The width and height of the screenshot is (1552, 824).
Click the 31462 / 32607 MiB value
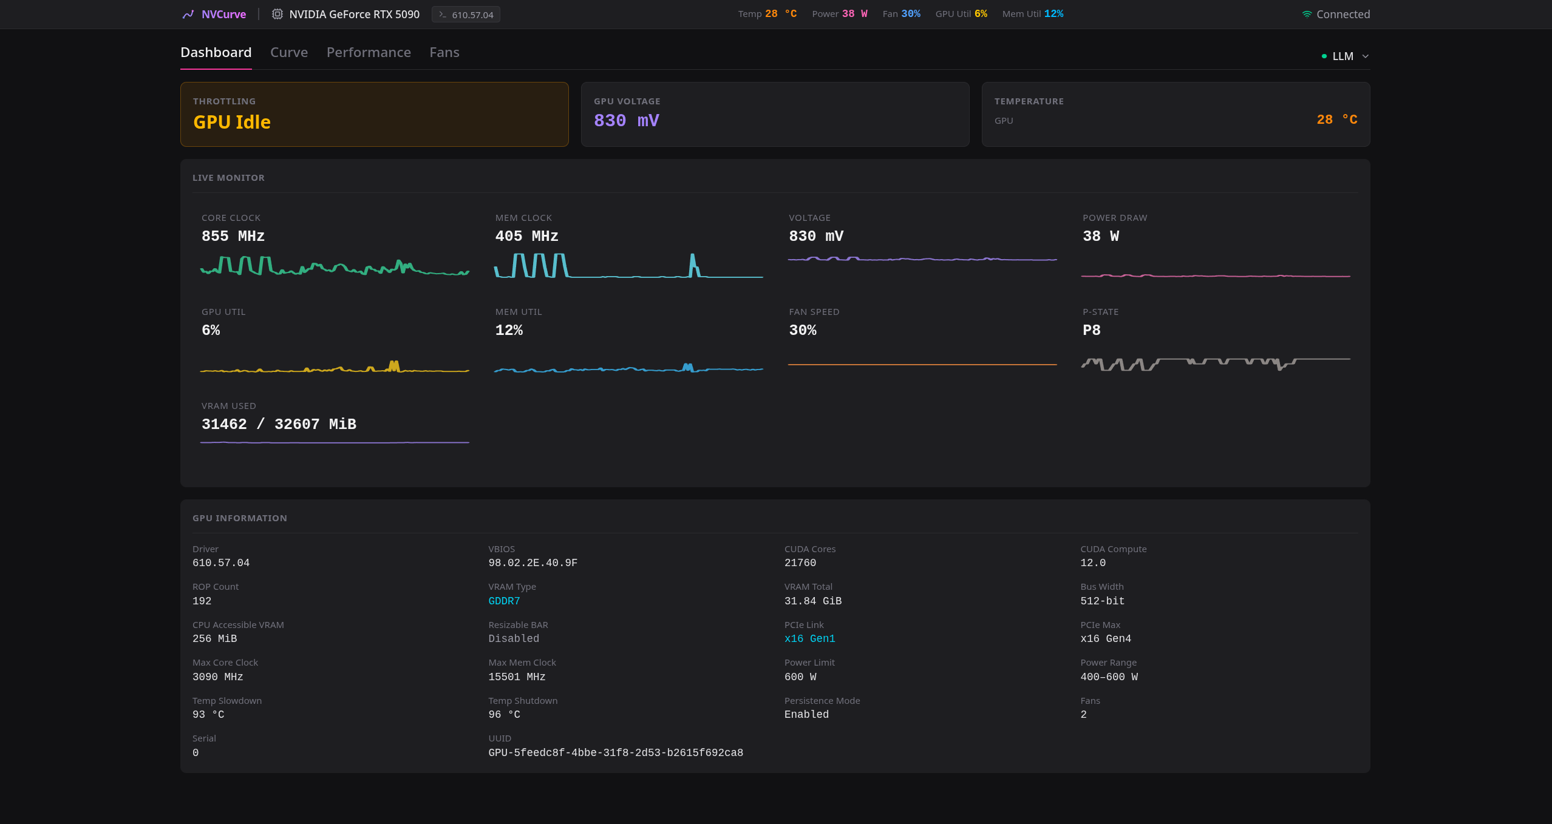(279, 424)
